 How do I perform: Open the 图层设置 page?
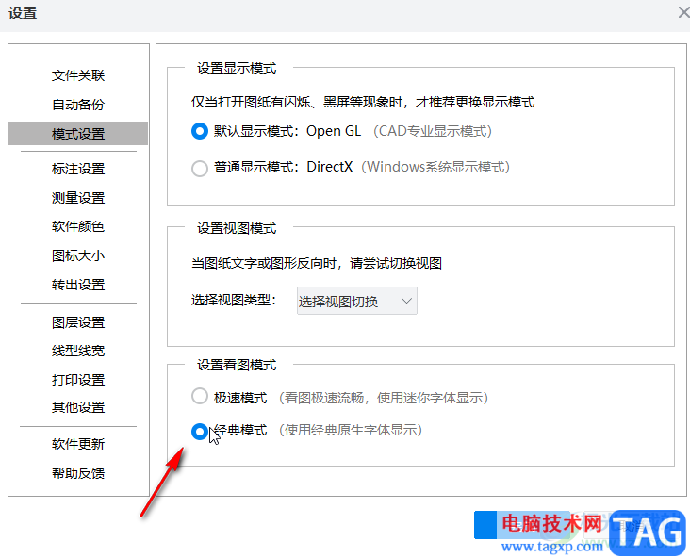(78, 322)
